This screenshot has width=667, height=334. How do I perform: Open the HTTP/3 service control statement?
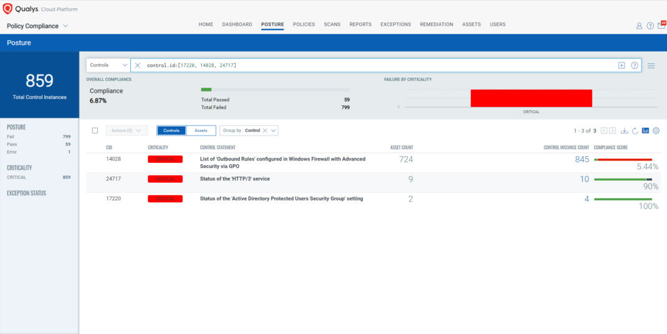[235, 179]
